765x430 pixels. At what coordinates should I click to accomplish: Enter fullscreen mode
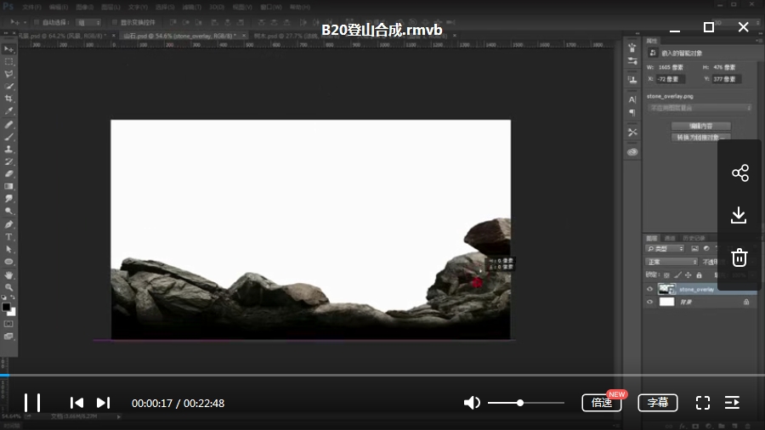click(703, 403)
